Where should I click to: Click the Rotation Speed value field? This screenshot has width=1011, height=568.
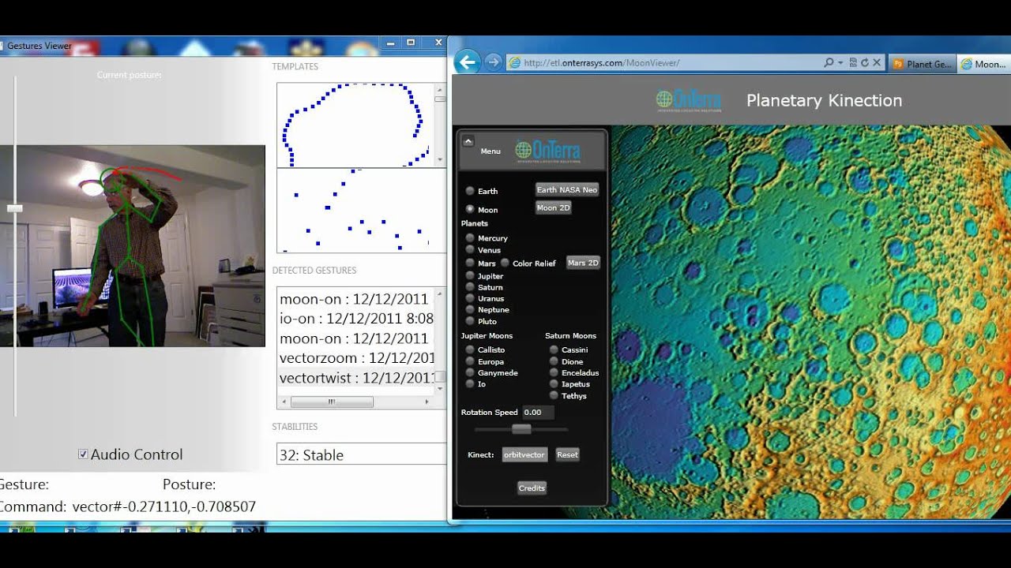(538, 413)
